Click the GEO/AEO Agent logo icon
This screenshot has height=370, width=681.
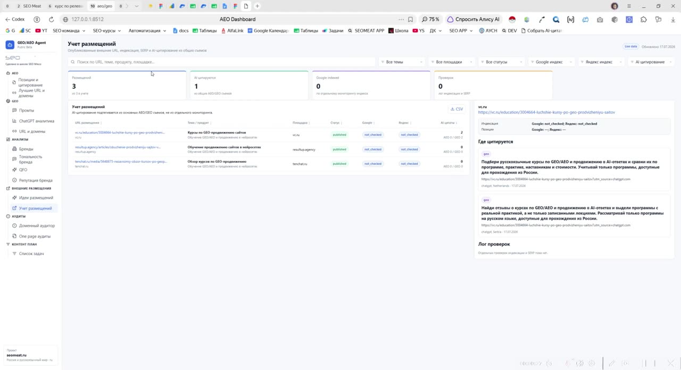click(10, 45)
